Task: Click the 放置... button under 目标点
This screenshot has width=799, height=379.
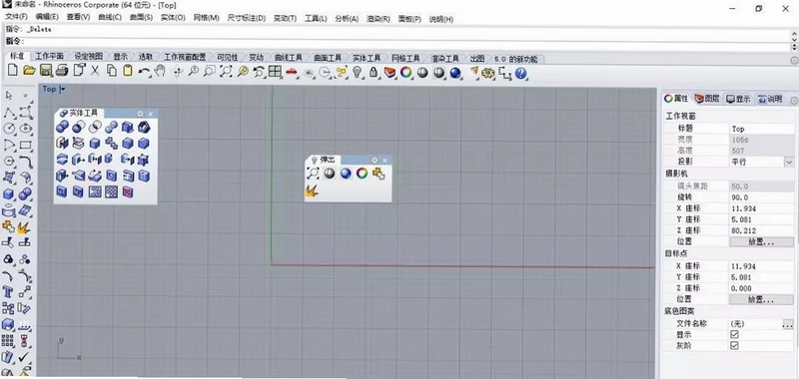Action: (761, 300)
